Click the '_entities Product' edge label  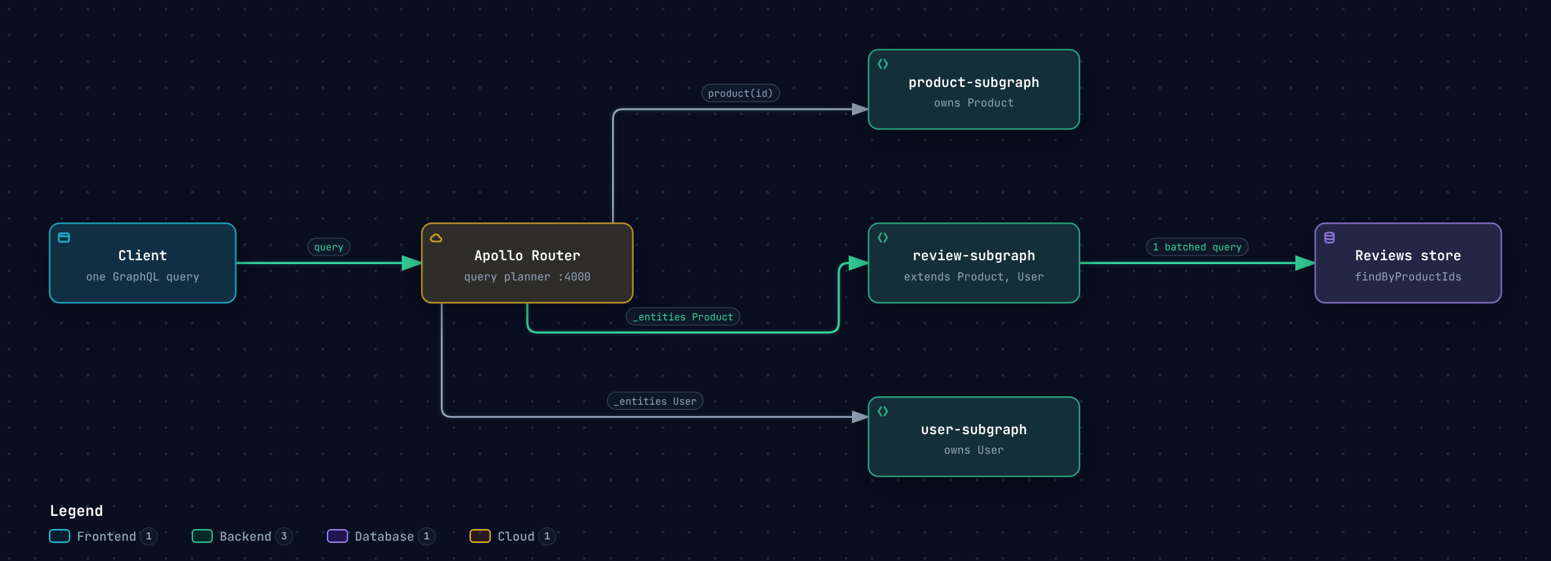click(683, 317)
